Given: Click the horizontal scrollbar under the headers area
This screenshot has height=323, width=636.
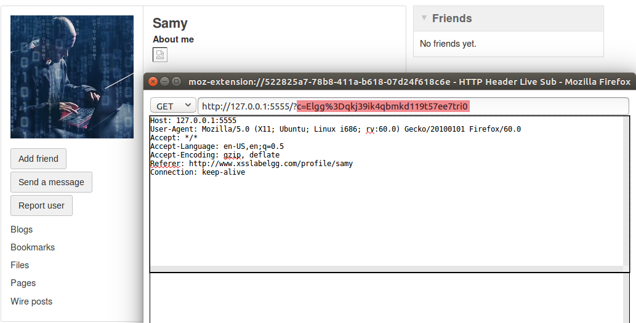Looking at the screenshot, I should 386,269.
